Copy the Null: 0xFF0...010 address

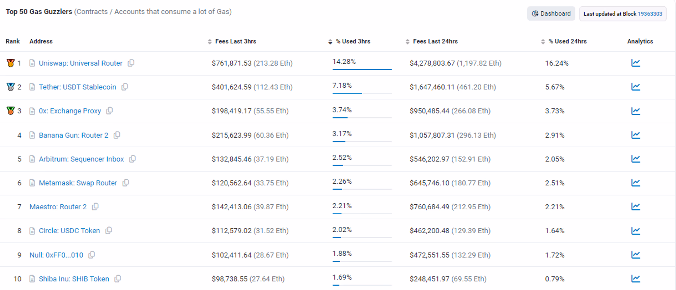click(92, 255)
